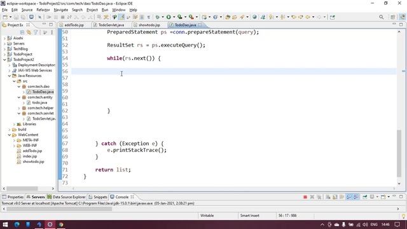Image resolution: width=407 pixels, height=229 pixels.
Task: Expand the com.tech.helper package
Action: [x=19, y=108]
